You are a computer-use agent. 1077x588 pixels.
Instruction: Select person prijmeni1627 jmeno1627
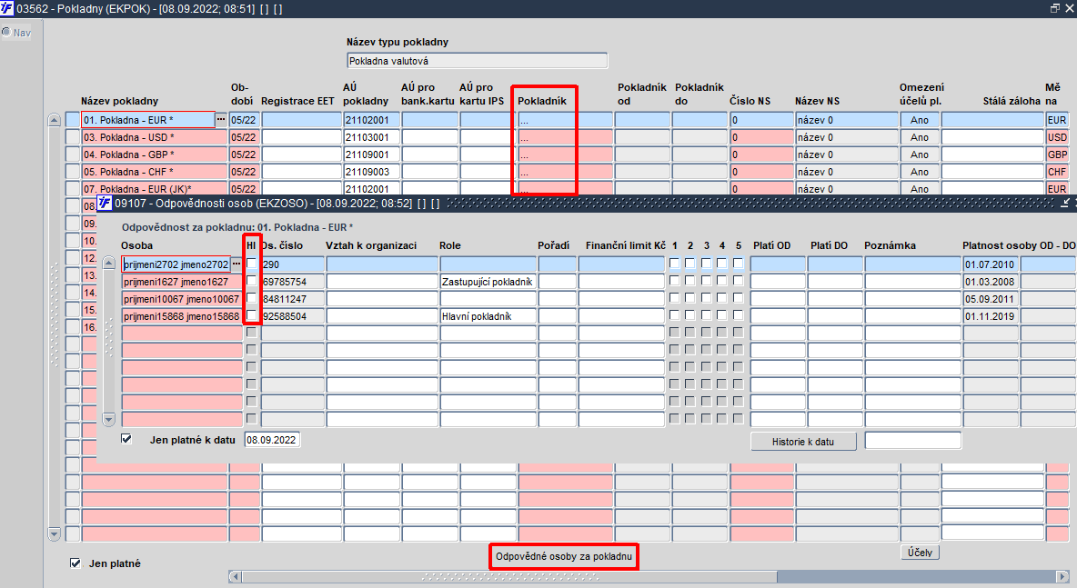point(182,282)
